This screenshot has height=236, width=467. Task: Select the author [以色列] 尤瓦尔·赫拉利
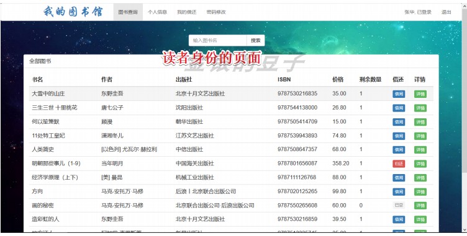(129, 149)
